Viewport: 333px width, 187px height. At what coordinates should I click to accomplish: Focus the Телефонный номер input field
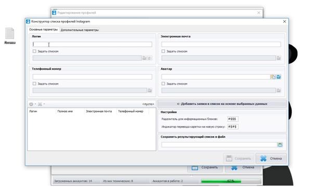pyautogui.click(x=93, y=77)
